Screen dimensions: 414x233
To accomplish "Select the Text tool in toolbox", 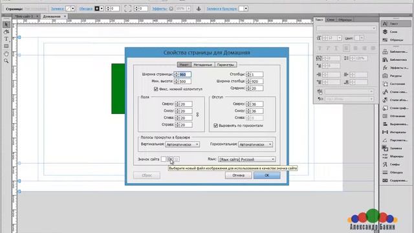I will click(6, 39).
